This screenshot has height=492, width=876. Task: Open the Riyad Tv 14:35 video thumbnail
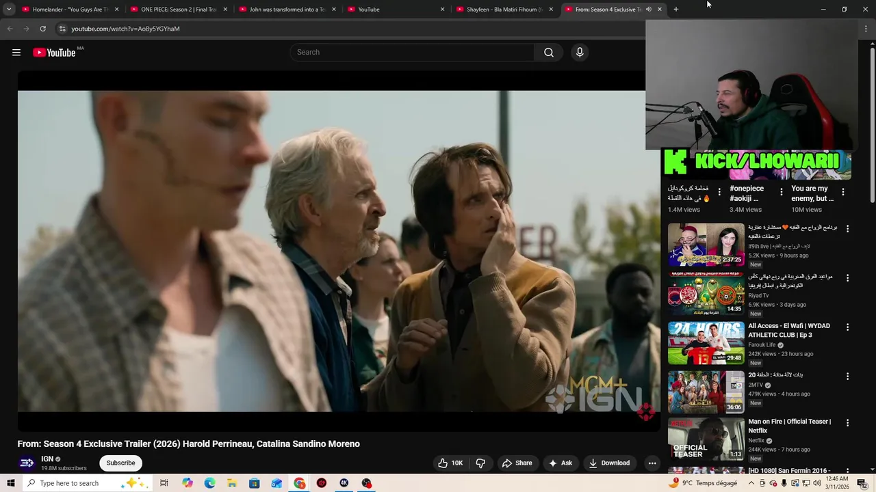[x=706, y=294]
